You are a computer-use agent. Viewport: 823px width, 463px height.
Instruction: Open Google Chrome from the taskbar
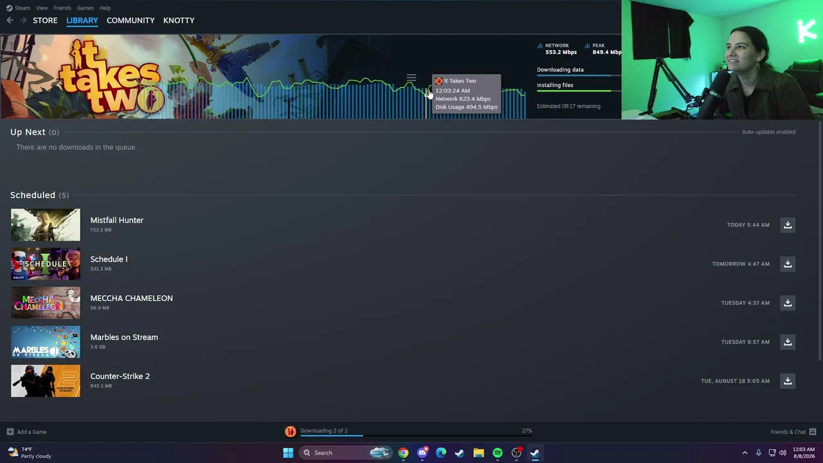coord(403,453)
